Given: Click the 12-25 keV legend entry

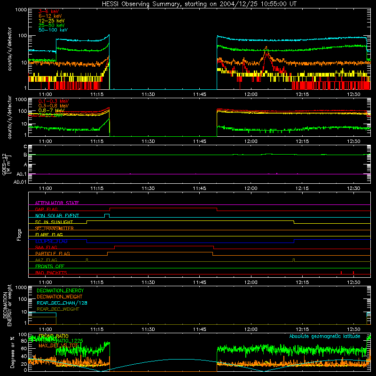Looking at the screenshot, I should 51,21.
